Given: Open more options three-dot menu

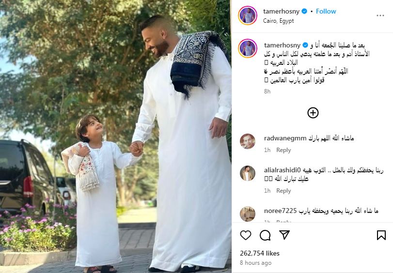Looking at the screenshot, I should 380,15.
